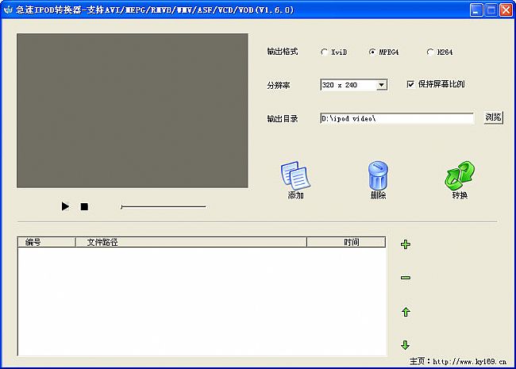Viewport: 516px width, 369px height.
Task: Minimize the converter window
Action: coord(476,10)
